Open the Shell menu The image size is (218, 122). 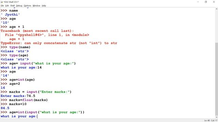point(12,6)
